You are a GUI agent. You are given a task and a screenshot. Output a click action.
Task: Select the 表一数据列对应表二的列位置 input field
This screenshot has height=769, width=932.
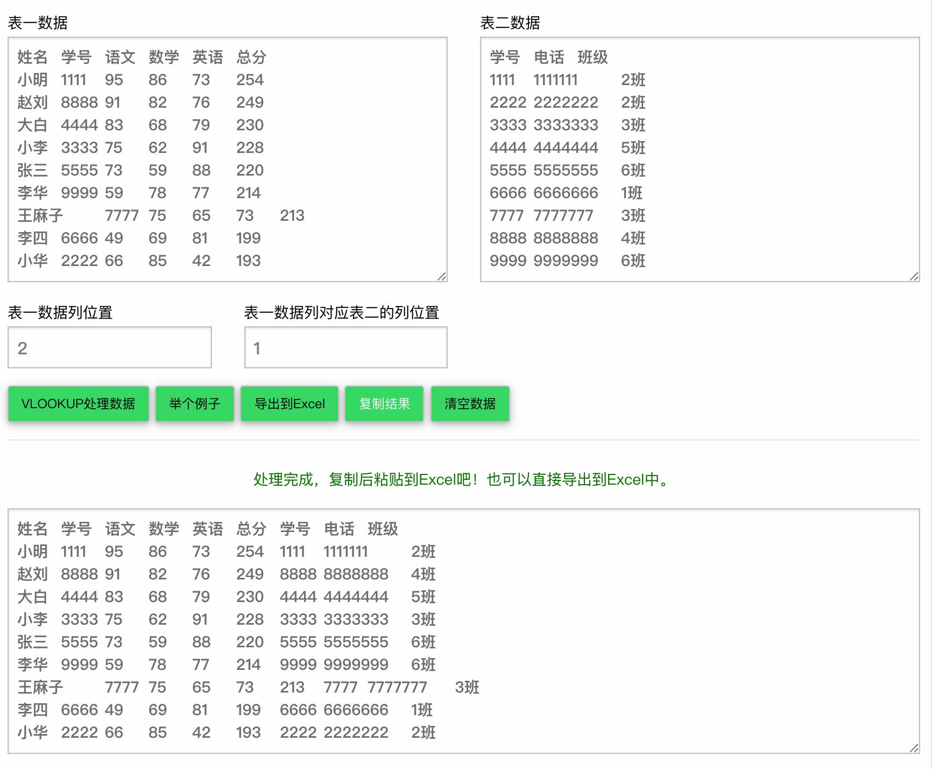(345, 347)
